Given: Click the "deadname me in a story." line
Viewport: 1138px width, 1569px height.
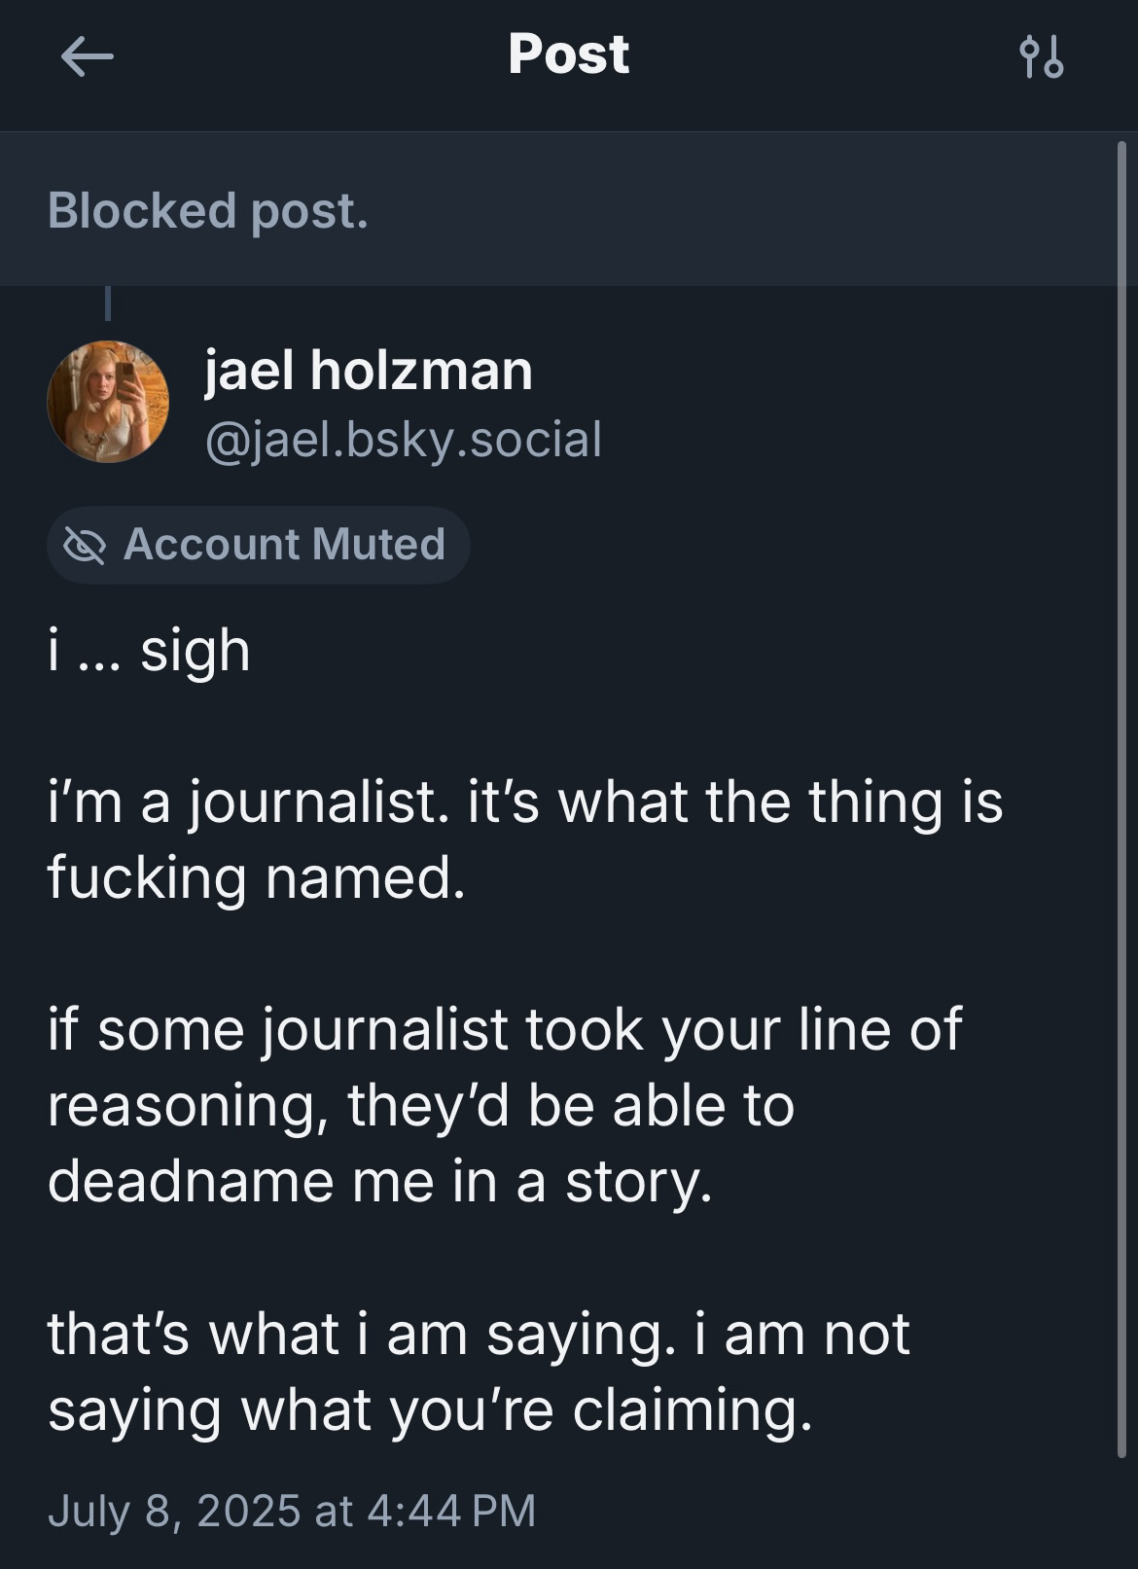Looking at the screenshot, I should click(379, 1181).
